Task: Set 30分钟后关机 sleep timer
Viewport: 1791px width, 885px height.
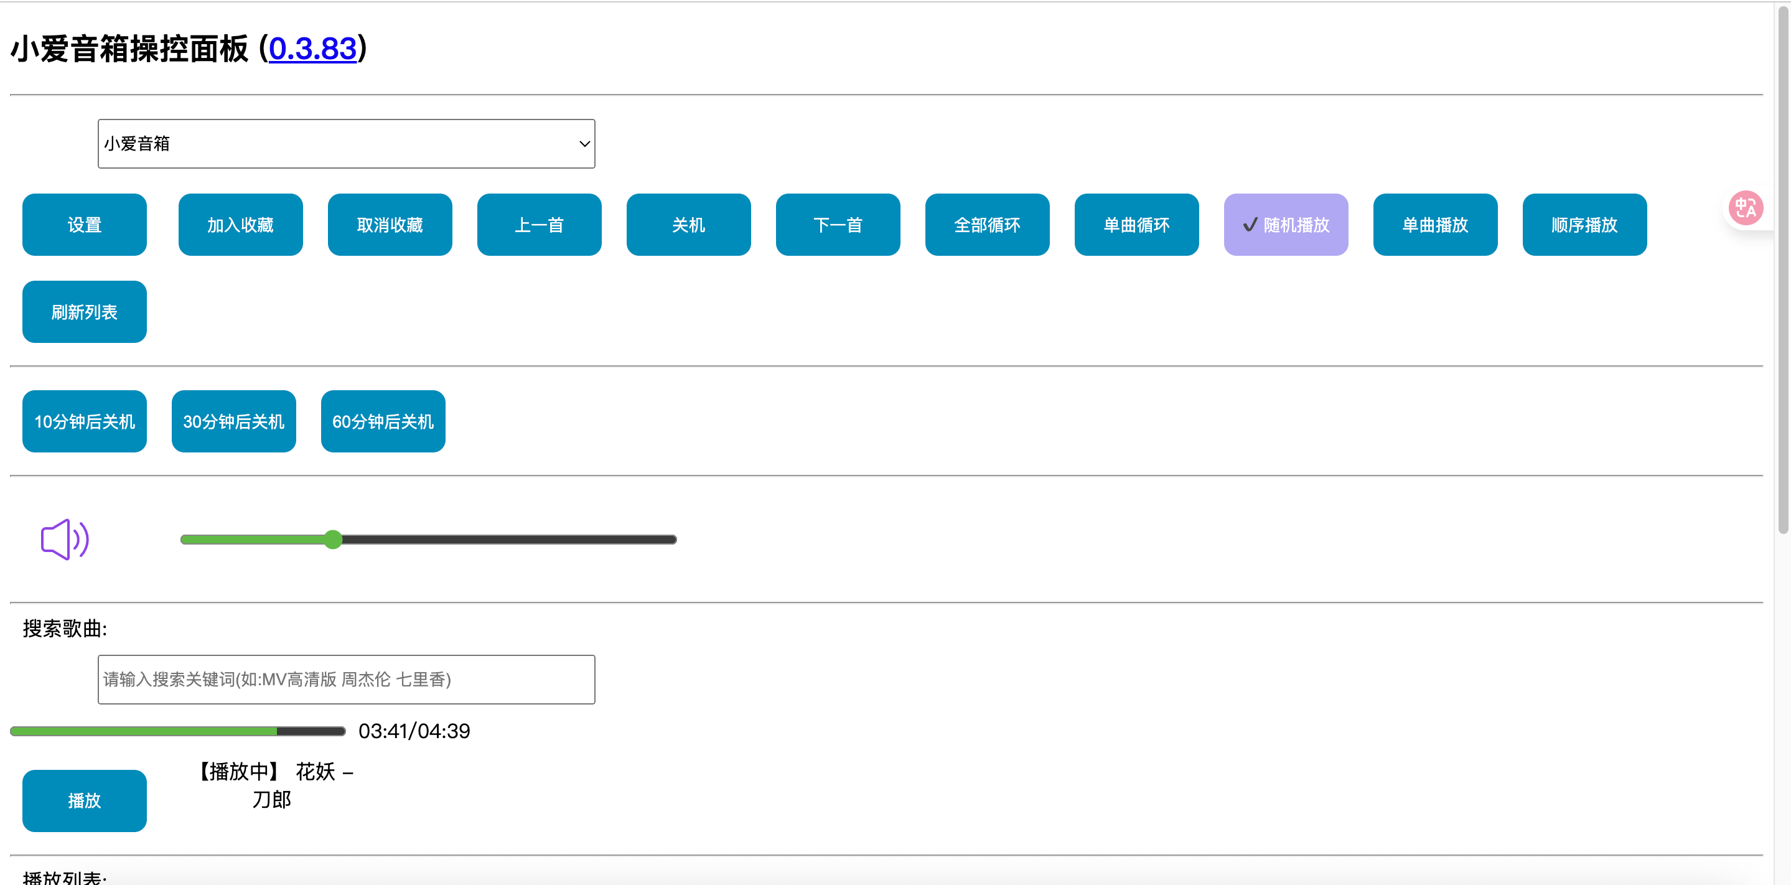Action: point(233,421)
